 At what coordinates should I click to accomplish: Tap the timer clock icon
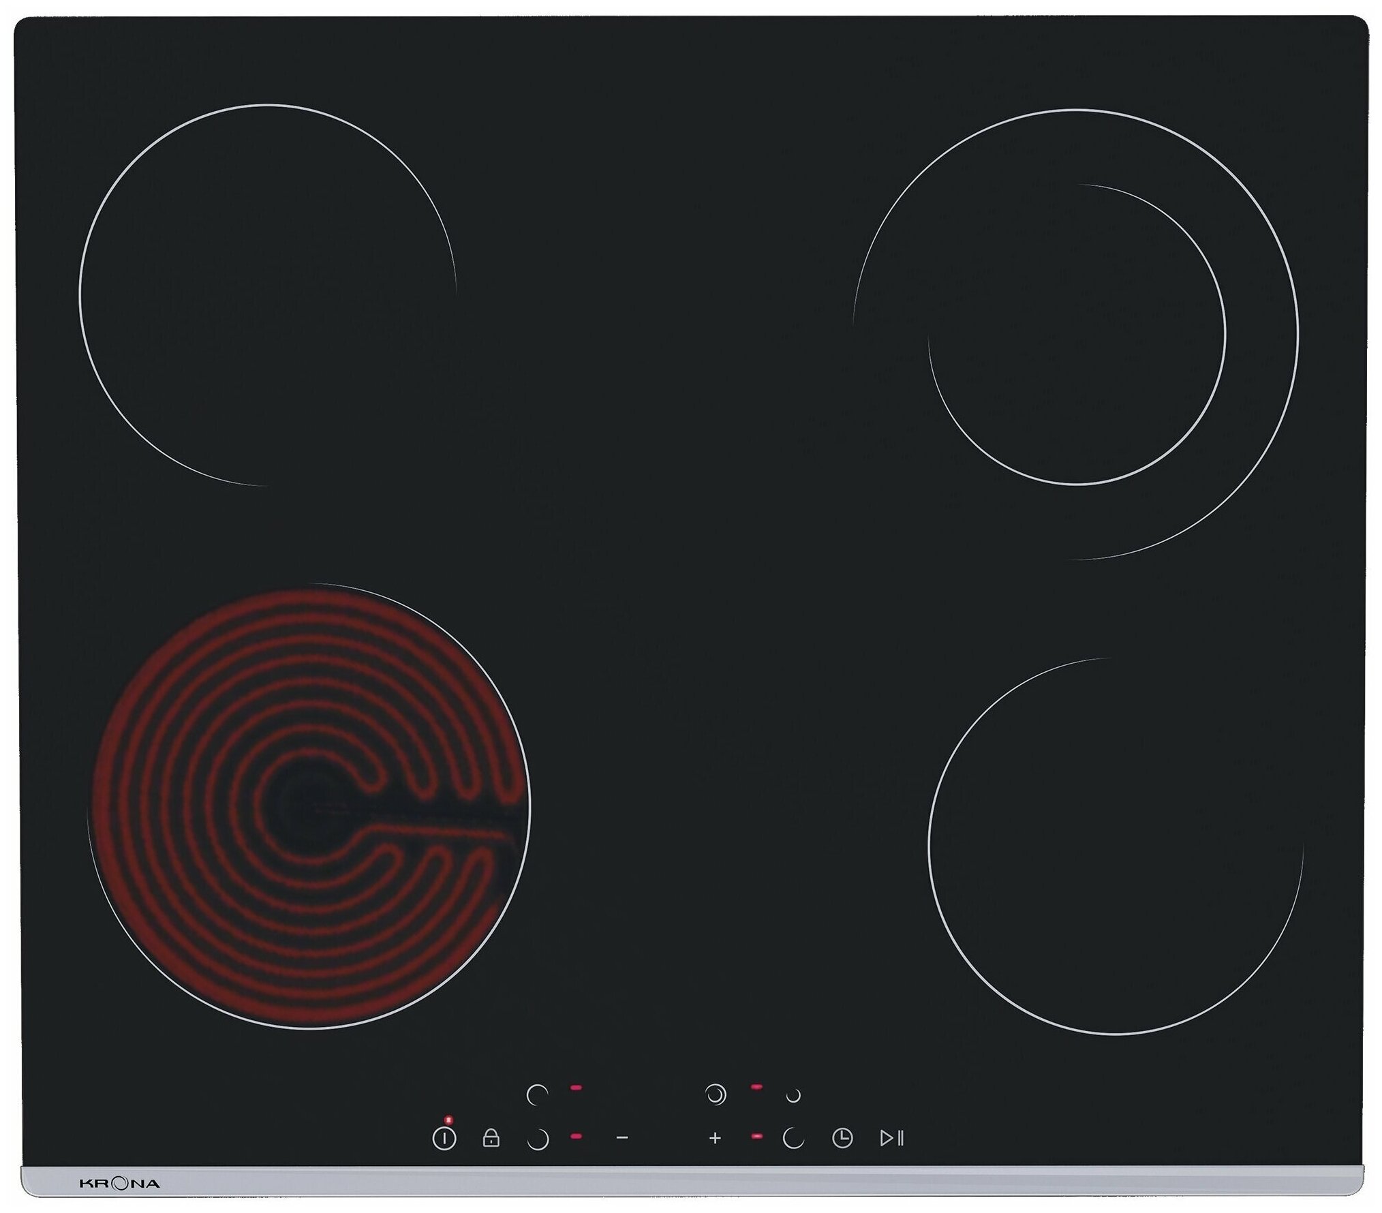(x=842, y=1137)
